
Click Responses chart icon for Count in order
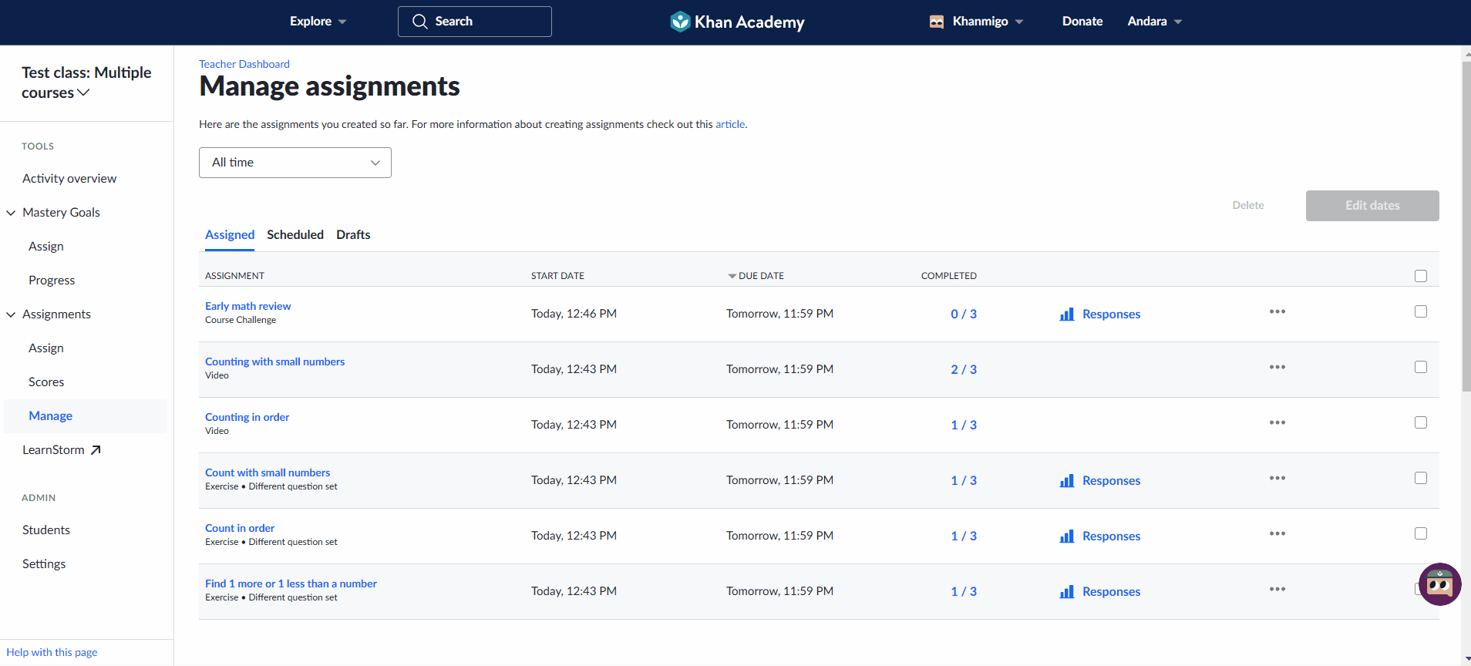[x=1067, y=536]
